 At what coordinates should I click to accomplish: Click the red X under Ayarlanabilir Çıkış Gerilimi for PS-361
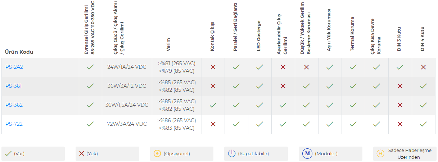click(283, 86)
